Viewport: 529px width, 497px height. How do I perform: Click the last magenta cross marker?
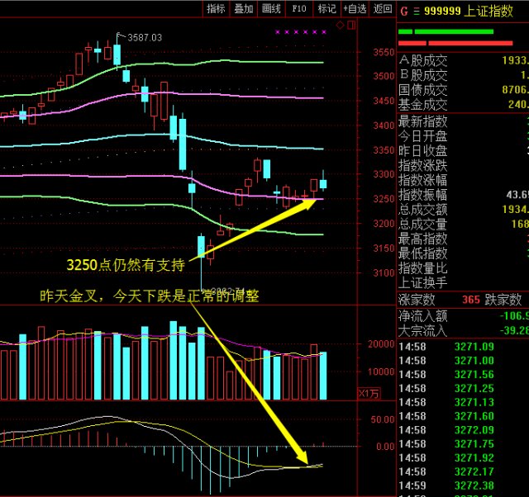point(324,32)
